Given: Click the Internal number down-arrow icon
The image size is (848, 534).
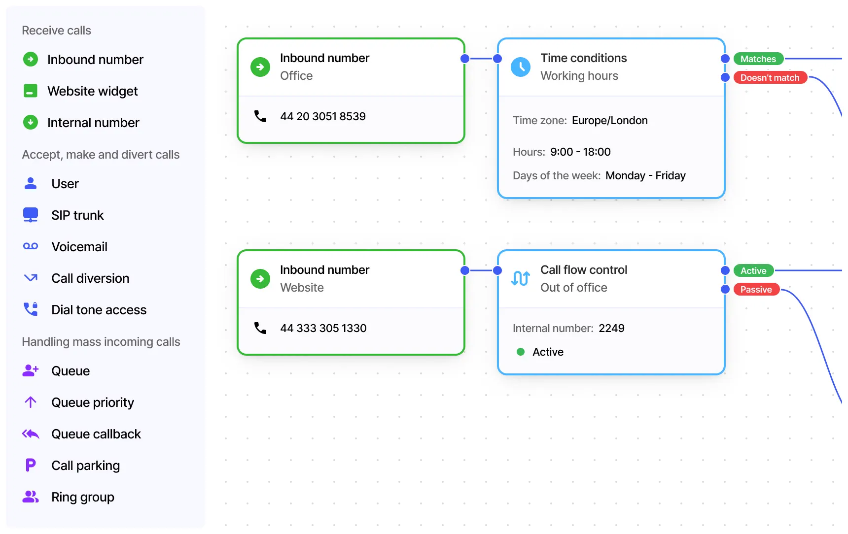Looking at the screenshot, I should point(31,122).
